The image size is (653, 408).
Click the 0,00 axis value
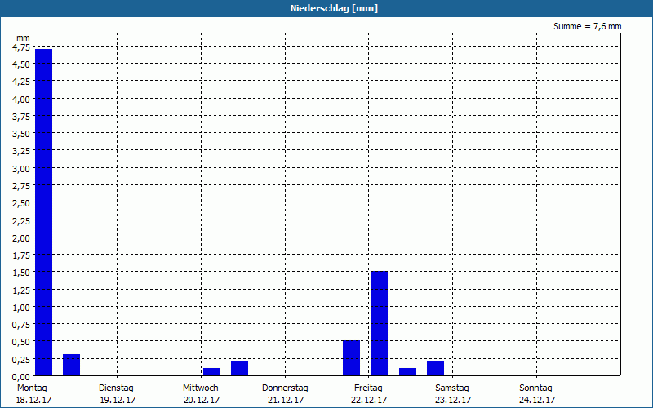[x=21, y=377]
